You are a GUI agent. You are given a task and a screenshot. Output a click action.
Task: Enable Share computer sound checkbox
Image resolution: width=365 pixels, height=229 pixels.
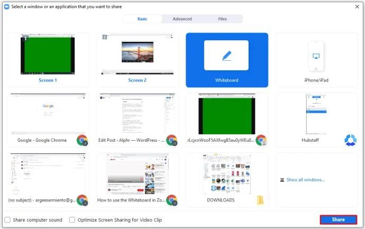[7, 219]
